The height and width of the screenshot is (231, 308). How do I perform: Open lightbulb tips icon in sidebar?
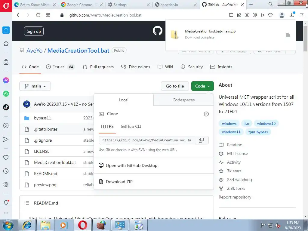(6, 202)
